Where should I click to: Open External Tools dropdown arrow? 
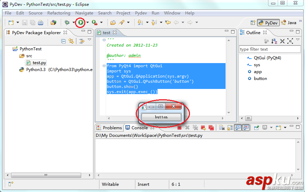101,22
